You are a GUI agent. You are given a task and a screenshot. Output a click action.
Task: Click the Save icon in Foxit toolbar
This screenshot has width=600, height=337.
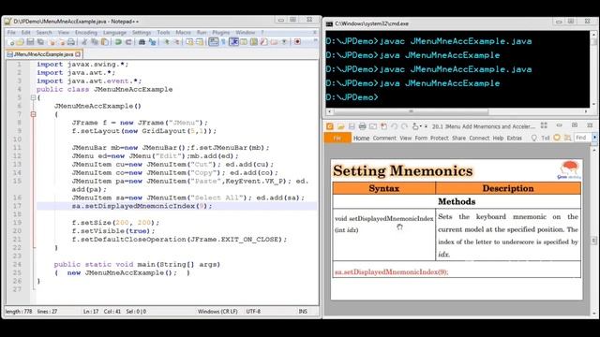click(352, 126)
